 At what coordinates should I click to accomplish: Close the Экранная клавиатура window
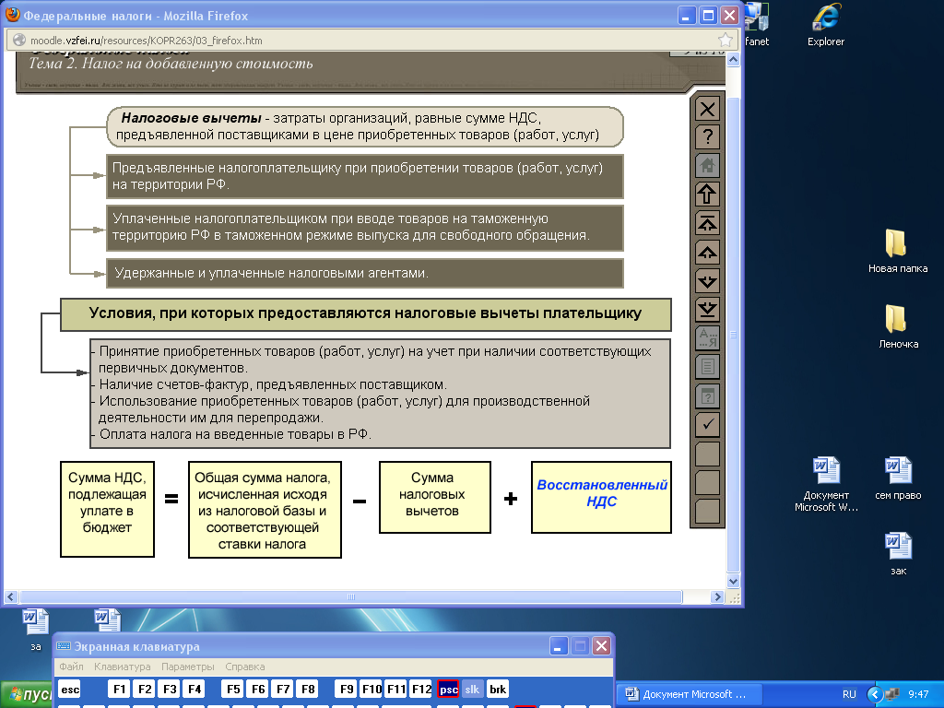click(x=601, y=646)
